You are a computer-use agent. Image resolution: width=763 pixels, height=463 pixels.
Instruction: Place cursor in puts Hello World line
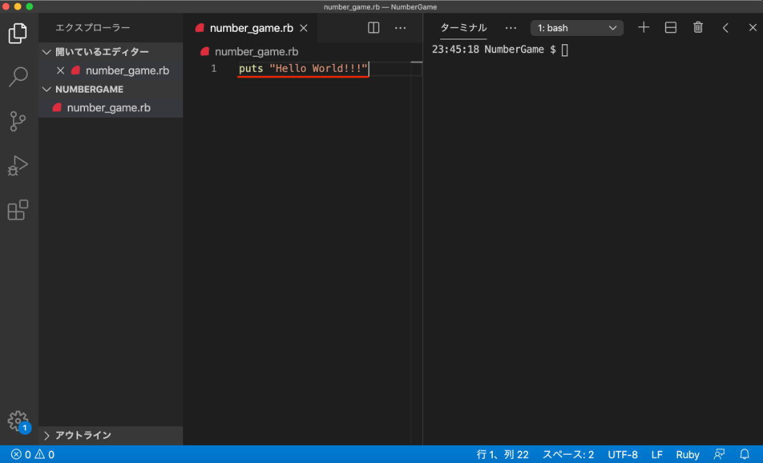point(303,68)
